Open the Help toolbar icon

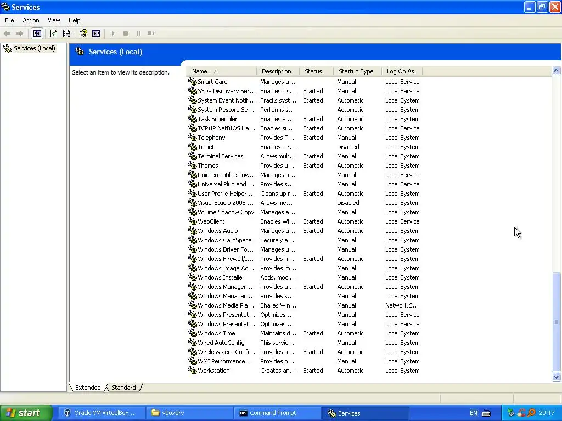(83, 33)
